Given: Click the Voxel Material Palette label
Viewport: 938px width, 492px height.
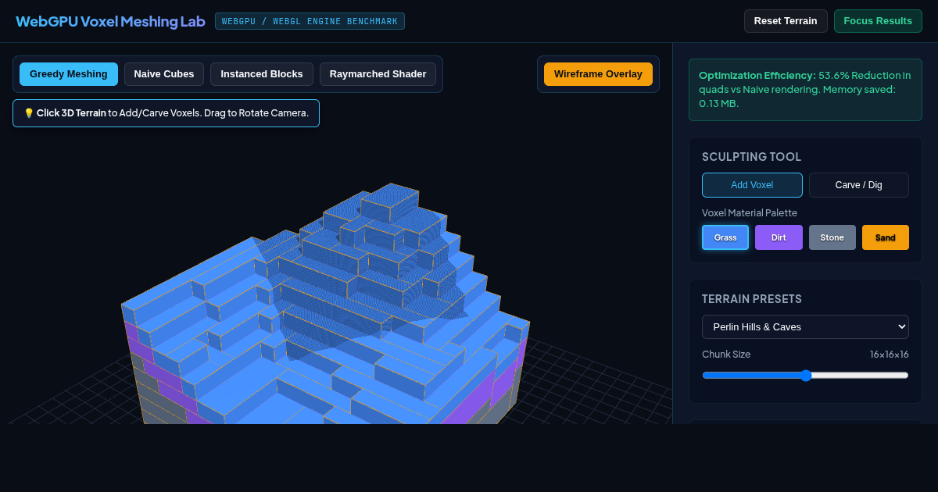Looking at the screenshot, I should tap(750, 212).
